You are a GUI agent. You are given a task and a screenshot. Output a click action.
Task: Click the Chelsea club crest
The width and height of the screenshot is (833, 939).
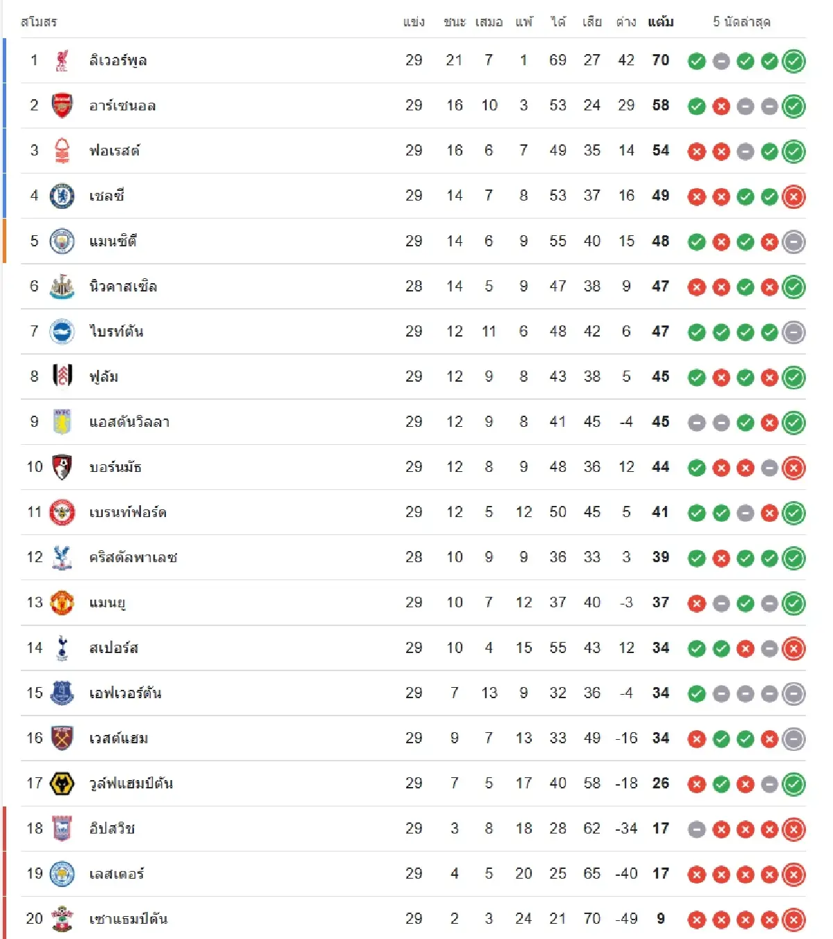[x=62, y=196]
